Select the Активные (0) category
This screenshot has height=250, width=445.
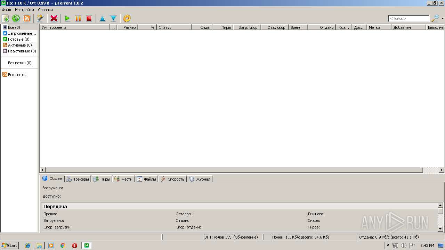pos(19,45)
